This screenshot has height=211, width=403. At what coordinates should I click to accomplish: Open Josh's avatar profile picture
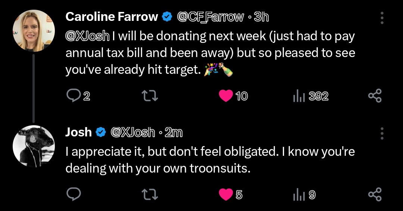(x=34, y=146)
